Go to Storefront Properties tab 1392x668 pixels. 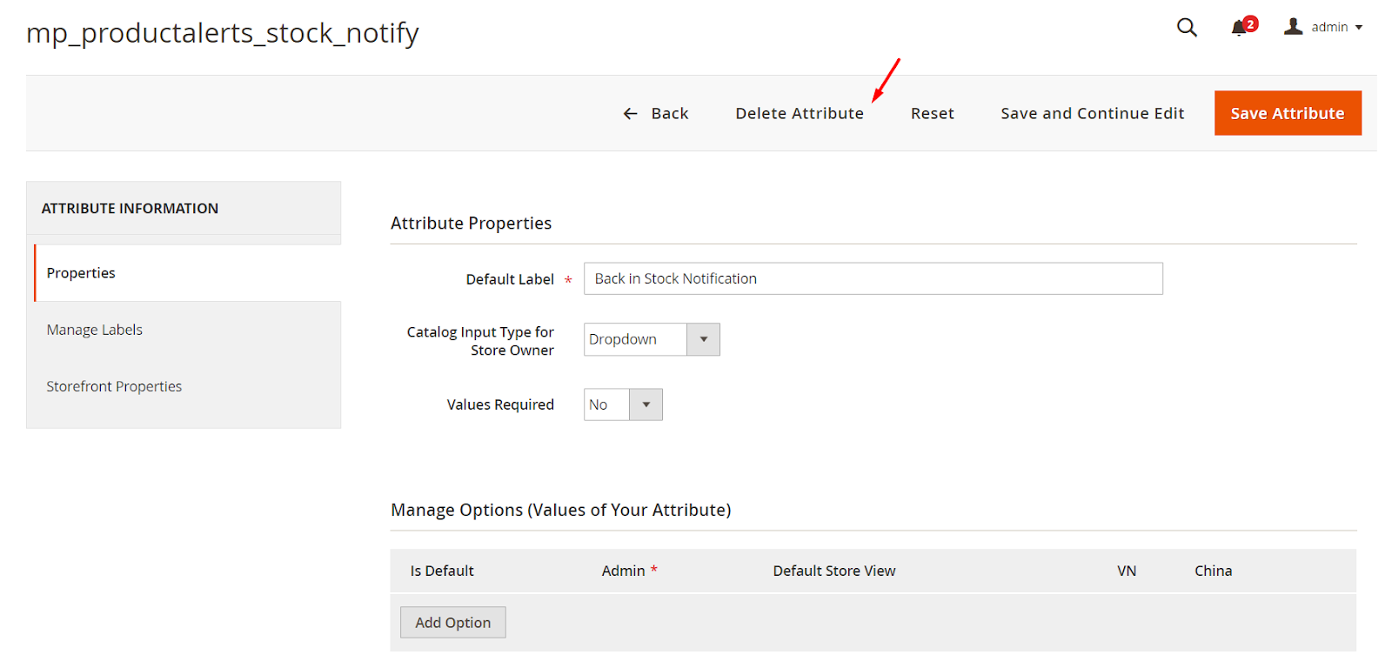point(114,386)
